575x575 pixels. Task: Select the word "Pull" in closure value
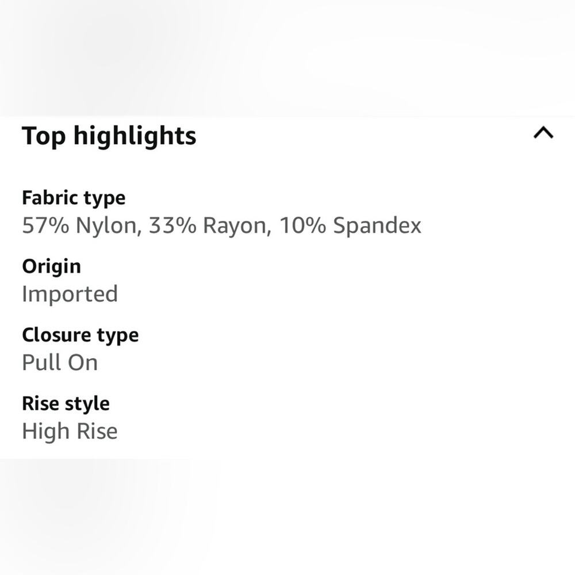click(x=41, y=363)
